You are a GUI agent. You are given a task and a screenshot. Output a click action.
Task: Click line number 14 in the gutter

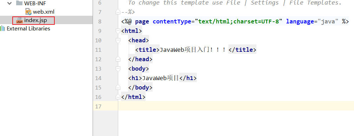tap(98, 78)
